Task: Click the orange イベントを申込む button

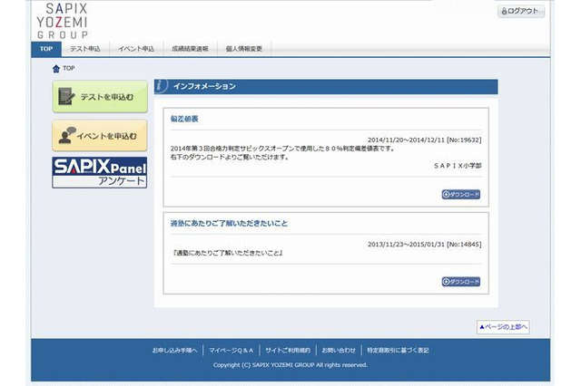Action: click(x=100, y=135)
